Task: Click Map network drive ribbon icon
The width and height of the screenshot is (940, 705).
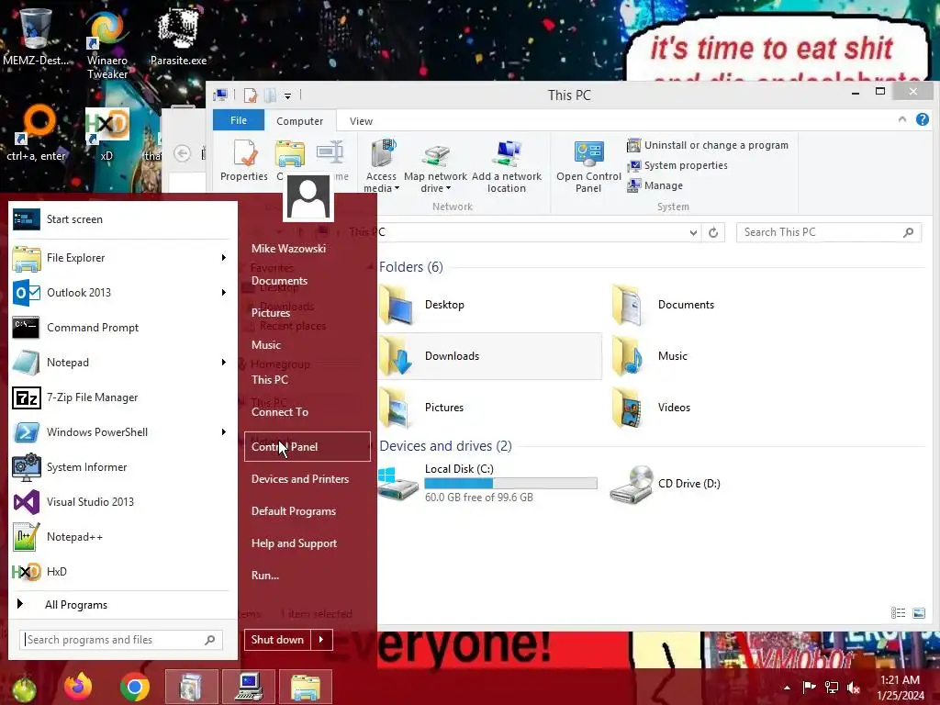Action: coord(435,166)
